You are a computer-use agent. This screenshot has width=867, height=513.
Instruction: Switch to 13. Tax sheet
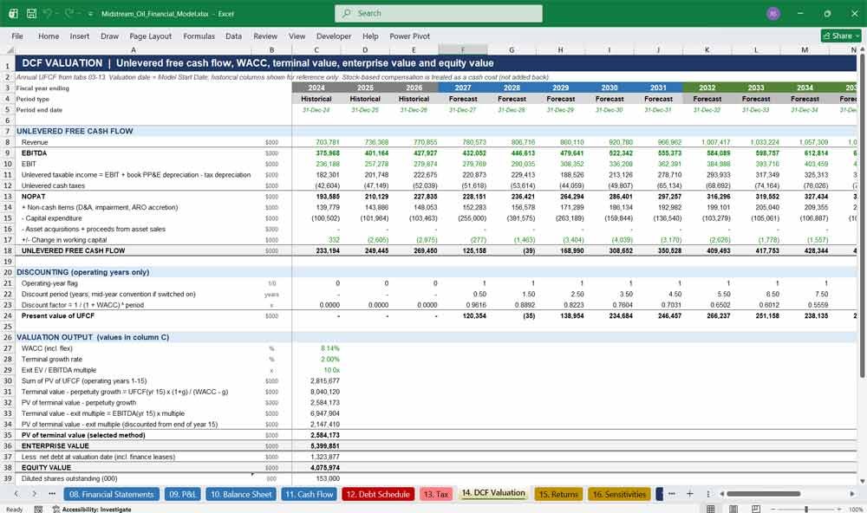(x=436, y=494)
